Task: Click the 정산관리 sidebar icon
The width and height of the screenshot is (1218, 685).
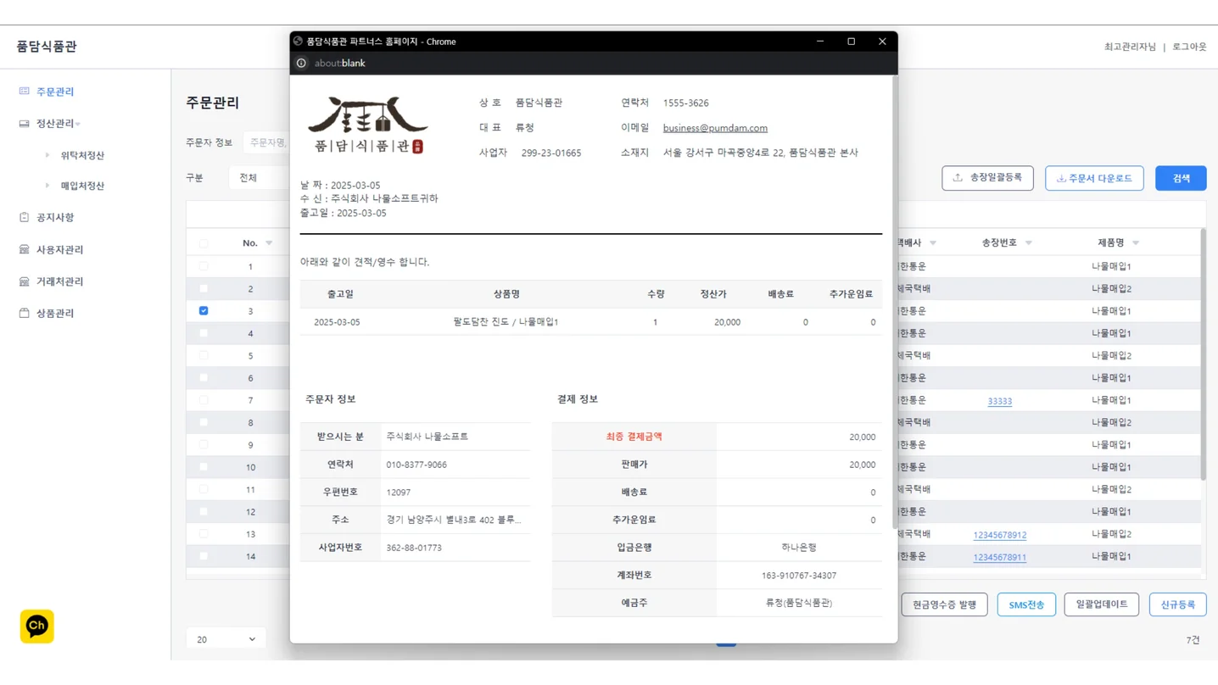Action: (24, 123)
